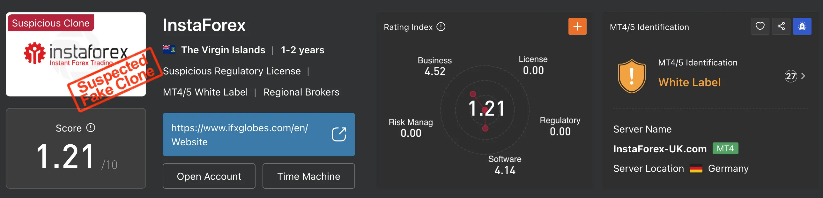Click the blue alarm report icon
The height and width of the screenshot is (198, 823).
click(x=802, y=26)
